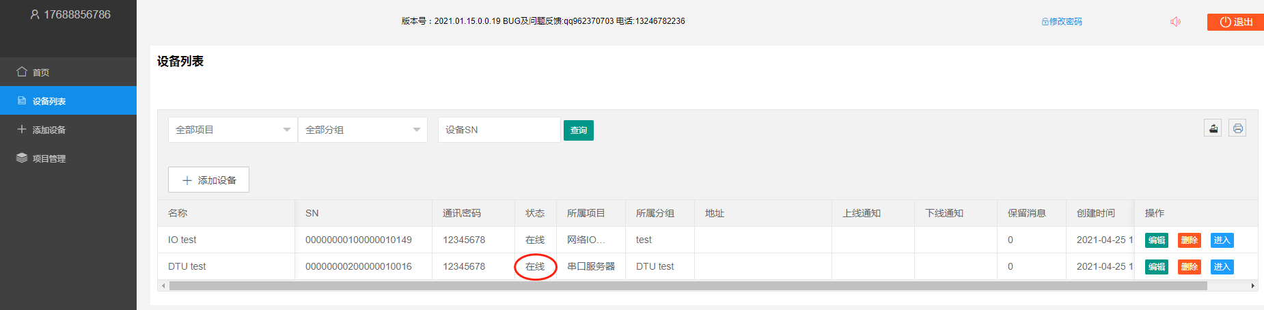Click the layers icon beside 项目管理

[x=22, y=158]
